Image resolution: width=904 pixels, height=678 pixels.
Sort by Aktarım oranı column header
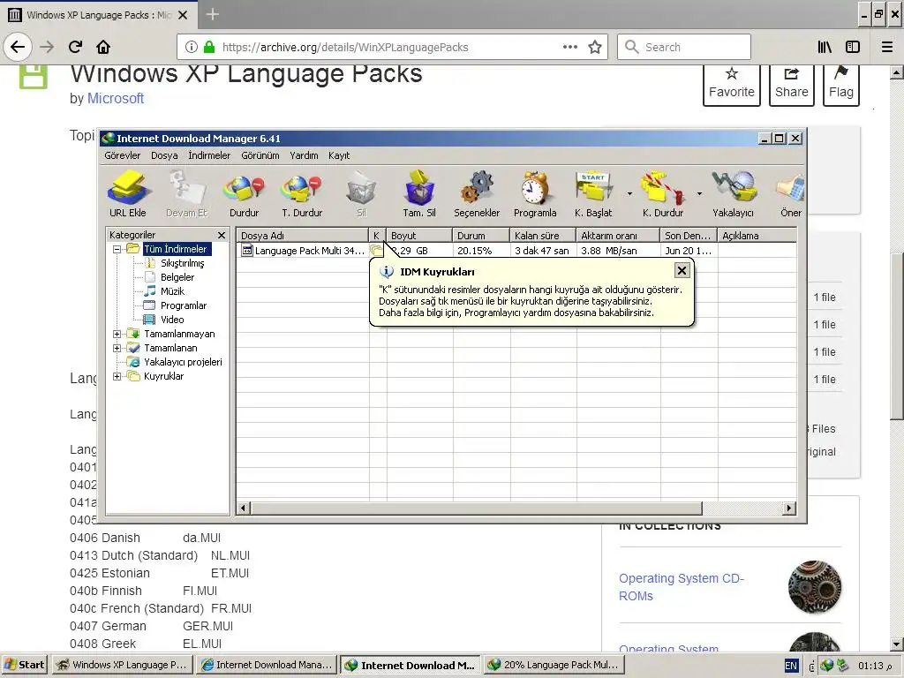pos(618,235)
